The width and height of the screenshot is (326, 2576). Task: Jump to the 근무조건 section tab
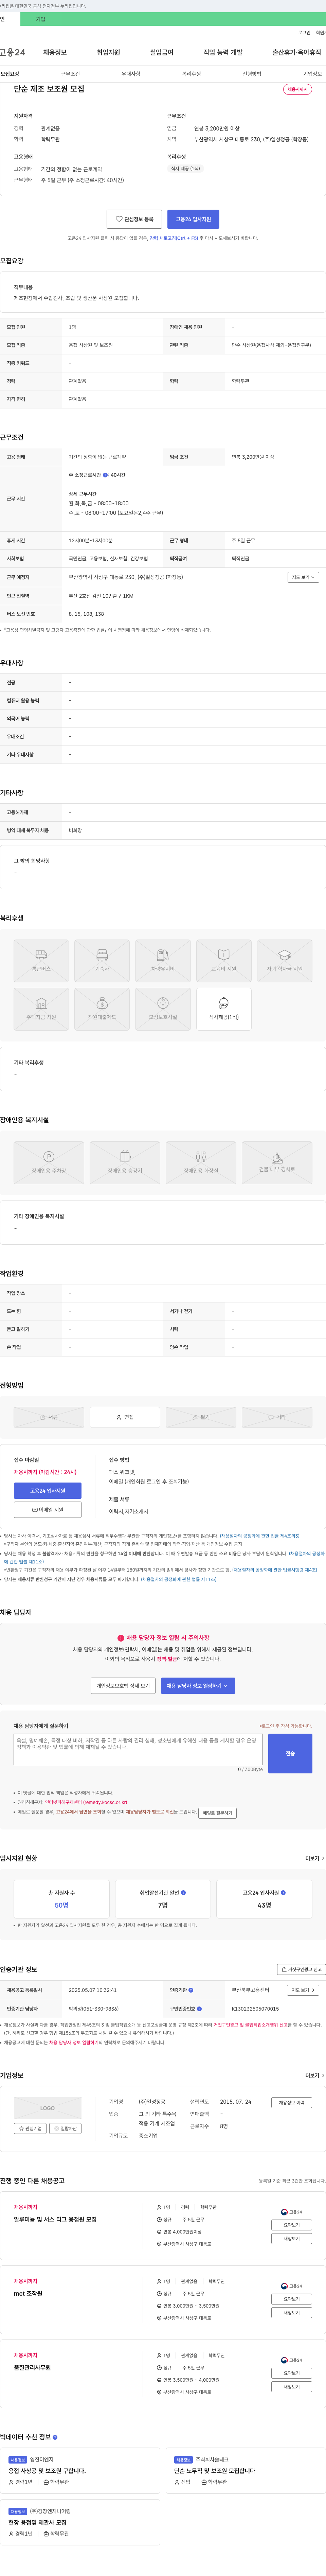pyautogui.click(x=70, y=74)
